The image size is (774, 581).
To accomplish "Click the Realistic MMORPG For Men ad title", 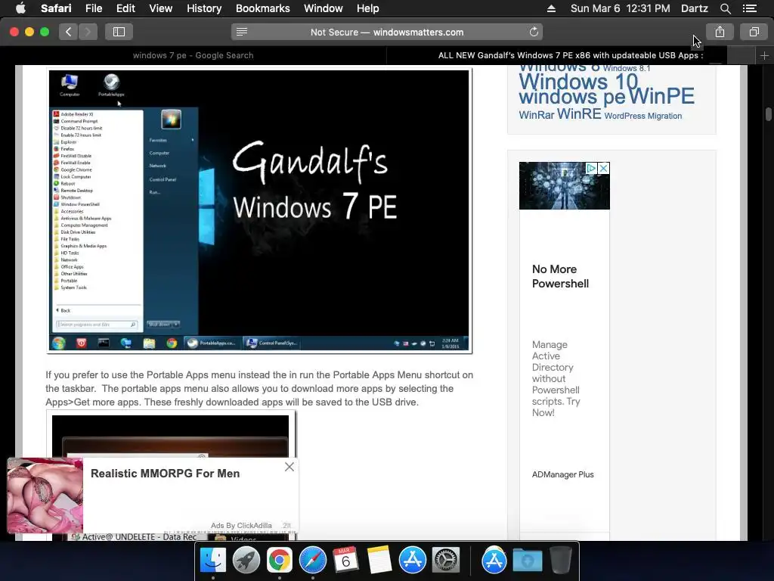I will click(166, 474).
